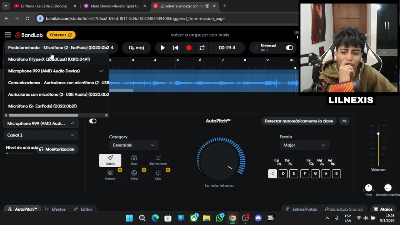Start recording with the red record button
This screenshot has width=400, height=225.
point(189,48)
